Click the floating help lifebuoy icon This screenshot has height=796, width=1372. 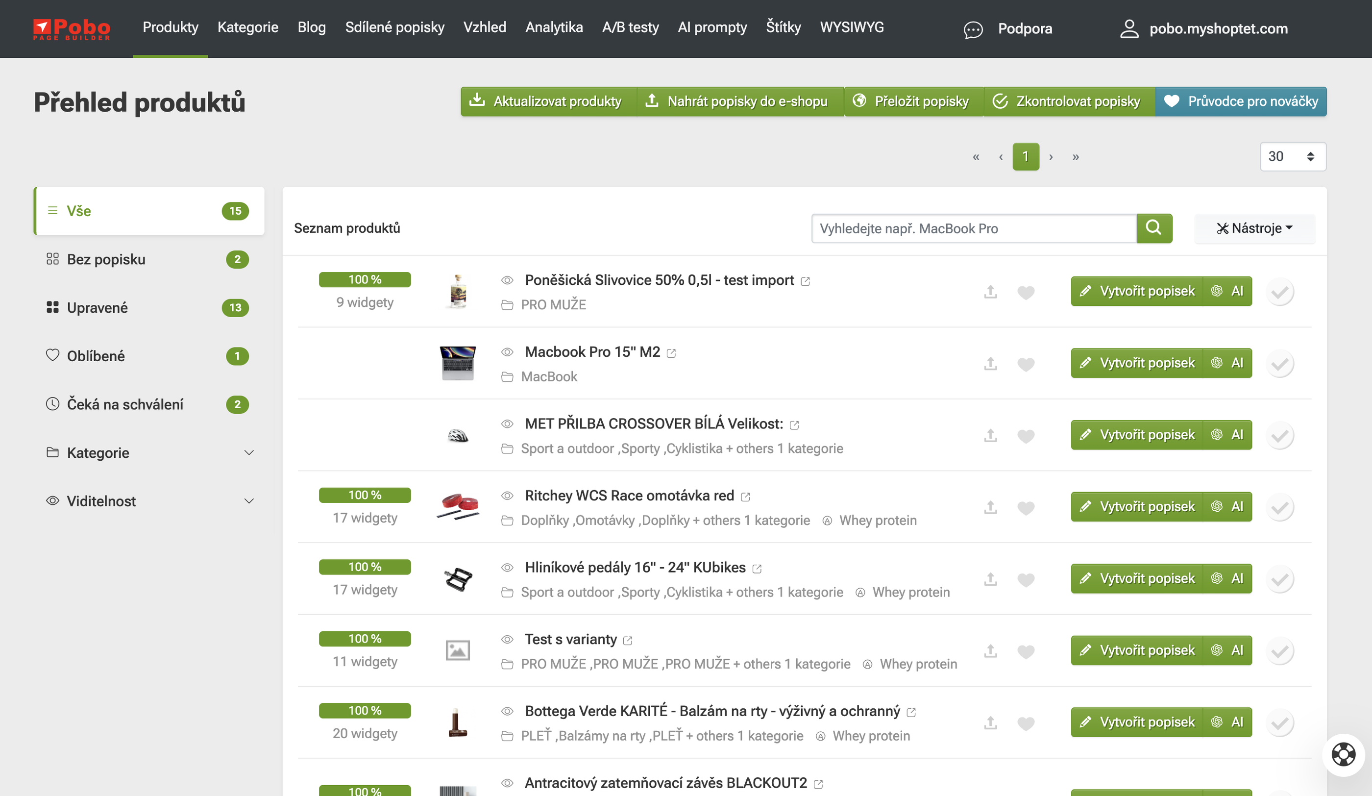tap(1344, 755)
